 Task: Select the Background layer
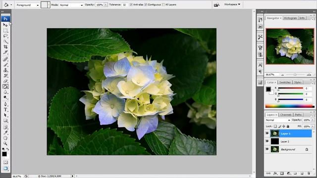click(291, 149)
